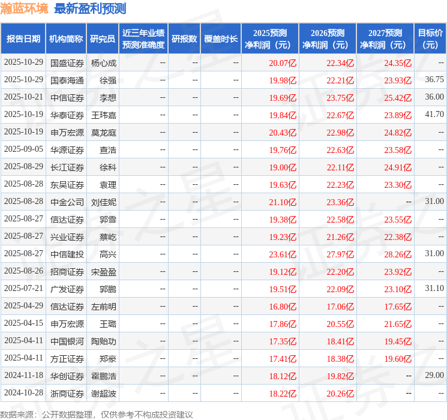The width and height of the screenshot is (447, 420).
Task: Click the 数据来源 footer disclaimer text
Action: [x=97, y=414]
